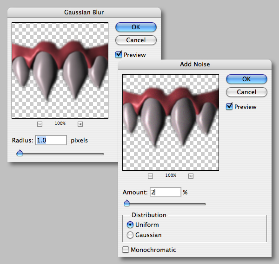Click the Radius slider handle
279x264 pixels.
point(20,153)
